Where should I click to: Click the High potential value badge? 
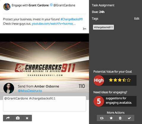[x=99, y=80]
